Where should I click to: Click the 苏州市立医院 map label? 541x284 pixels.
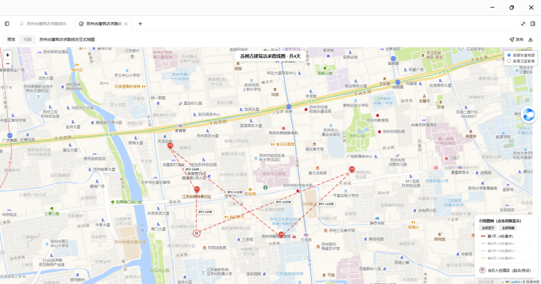click(274, 174)
